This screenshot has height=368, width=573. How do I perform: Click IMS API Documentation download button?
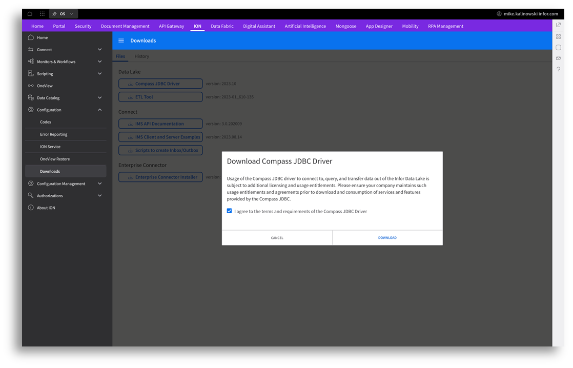160,124
